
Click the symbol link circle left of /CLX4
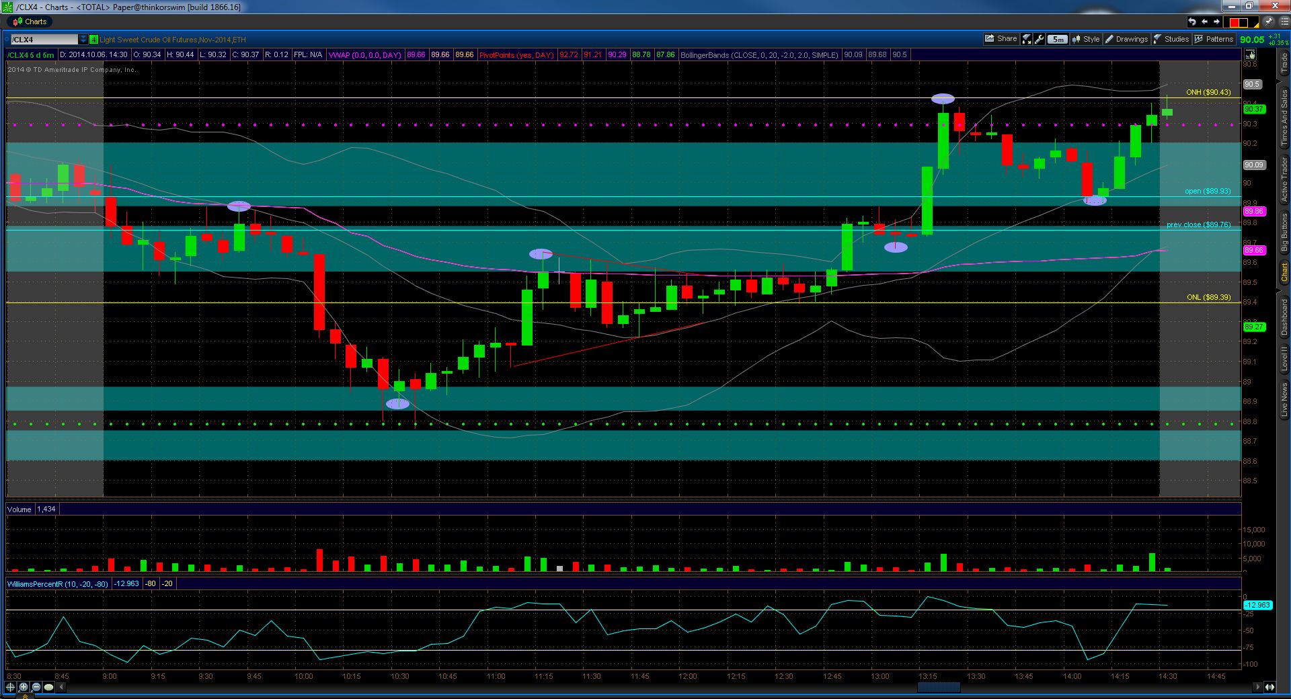coord(7,39)
